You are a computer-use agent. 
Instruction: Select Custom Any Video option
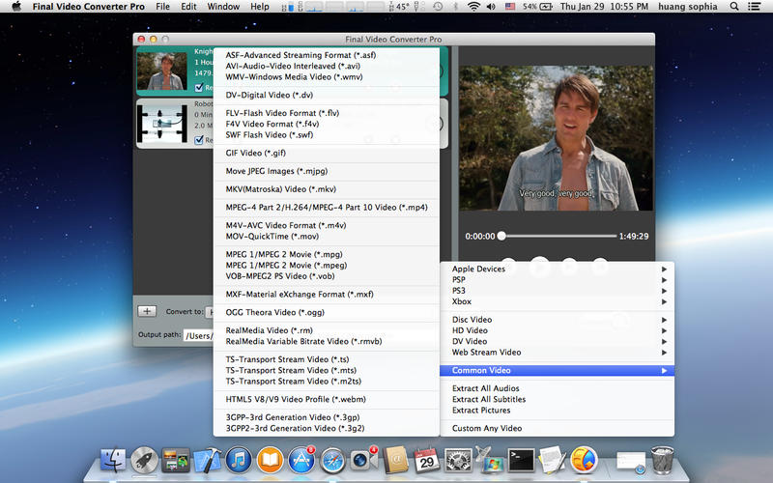pos(487,428)
